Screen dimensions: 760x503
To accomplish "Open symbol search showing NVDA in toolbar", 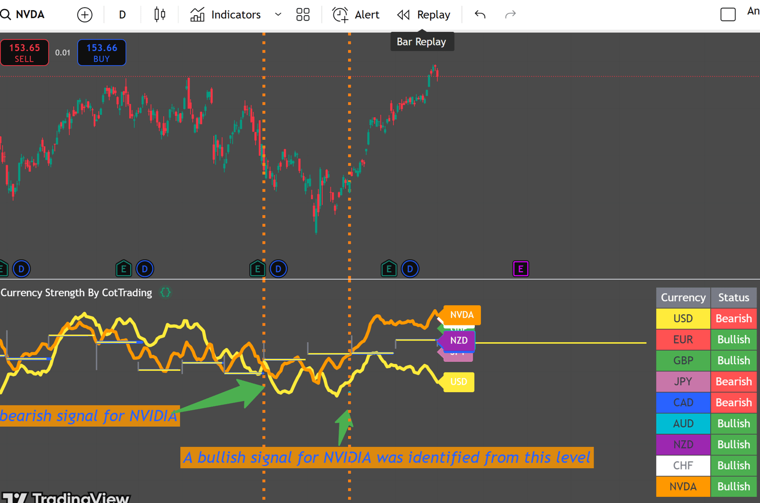I will 23,15.
